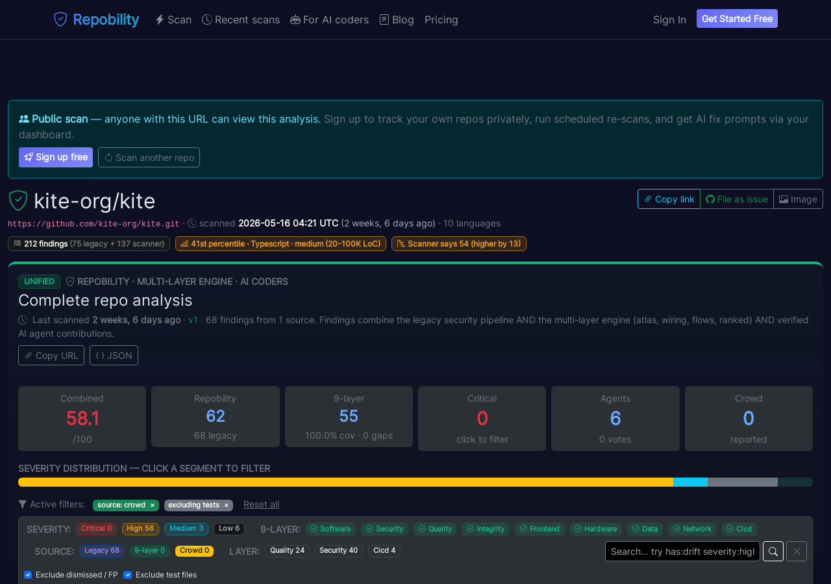
Task: Click the yellow High severity bar segment
Action: pyautogui.click(x=345, y=482)
